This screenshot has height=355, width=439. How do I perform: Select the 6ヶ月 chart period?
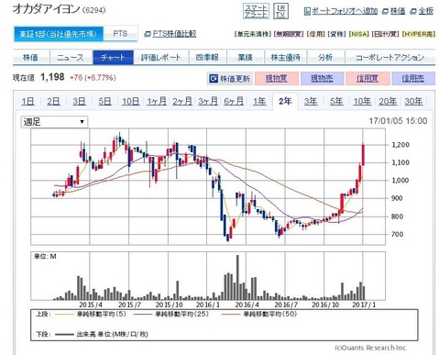click(x=234, y=101)
